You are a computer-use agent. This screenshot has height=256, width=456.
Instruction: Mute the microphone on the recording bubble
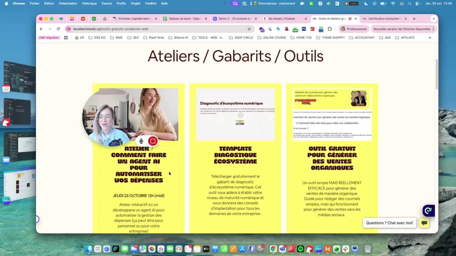click(141, 141)
